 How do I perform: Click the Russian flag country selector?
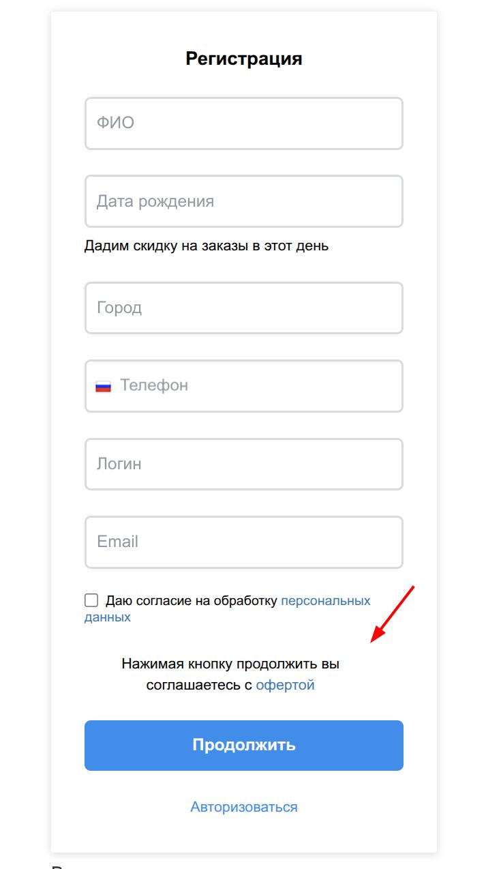tap(103, 386)
